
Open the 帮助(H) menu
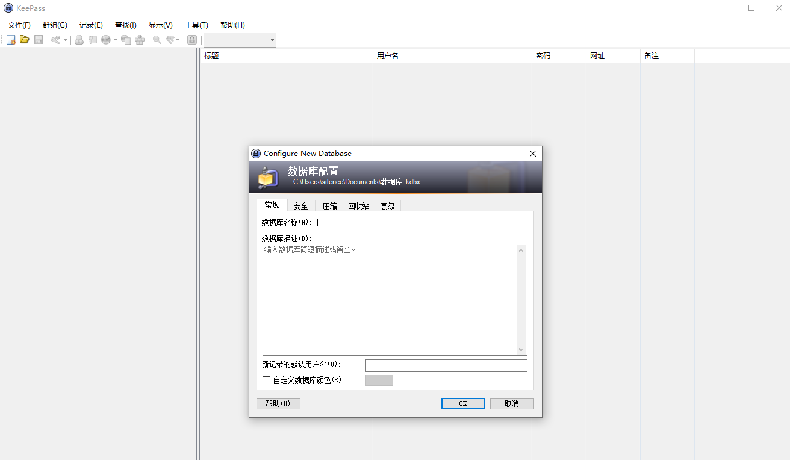(x=232, y=25)
